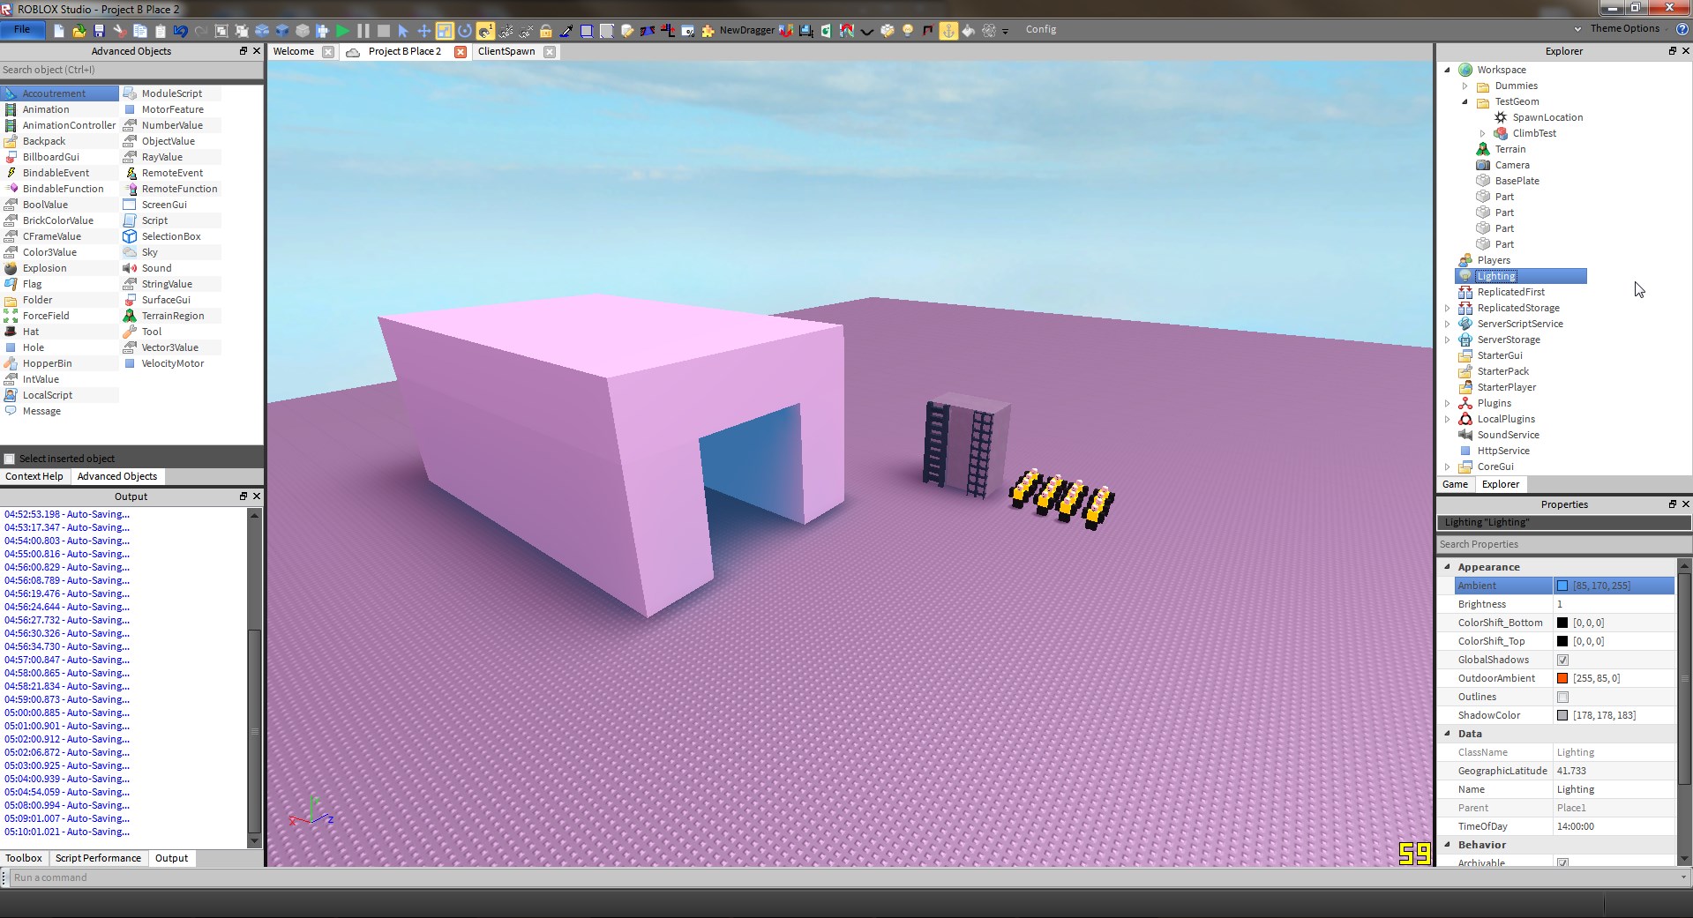The height and width of the screenshot is (918, 1693).
Task: Expand the ReplicatedStorage node
Action: pyautogui.click(x=1448, y=308)
